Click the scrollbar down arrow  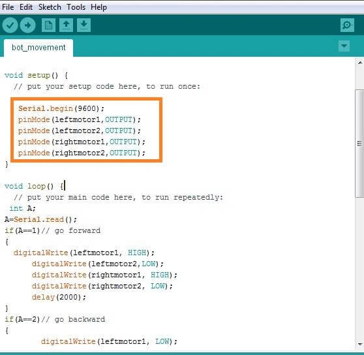coord(360,344)
